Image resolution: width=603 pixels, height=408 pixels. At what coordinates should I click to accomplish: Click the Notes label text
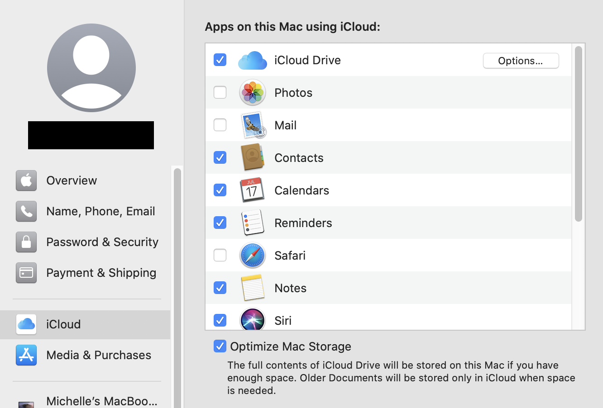coord(291,288)
